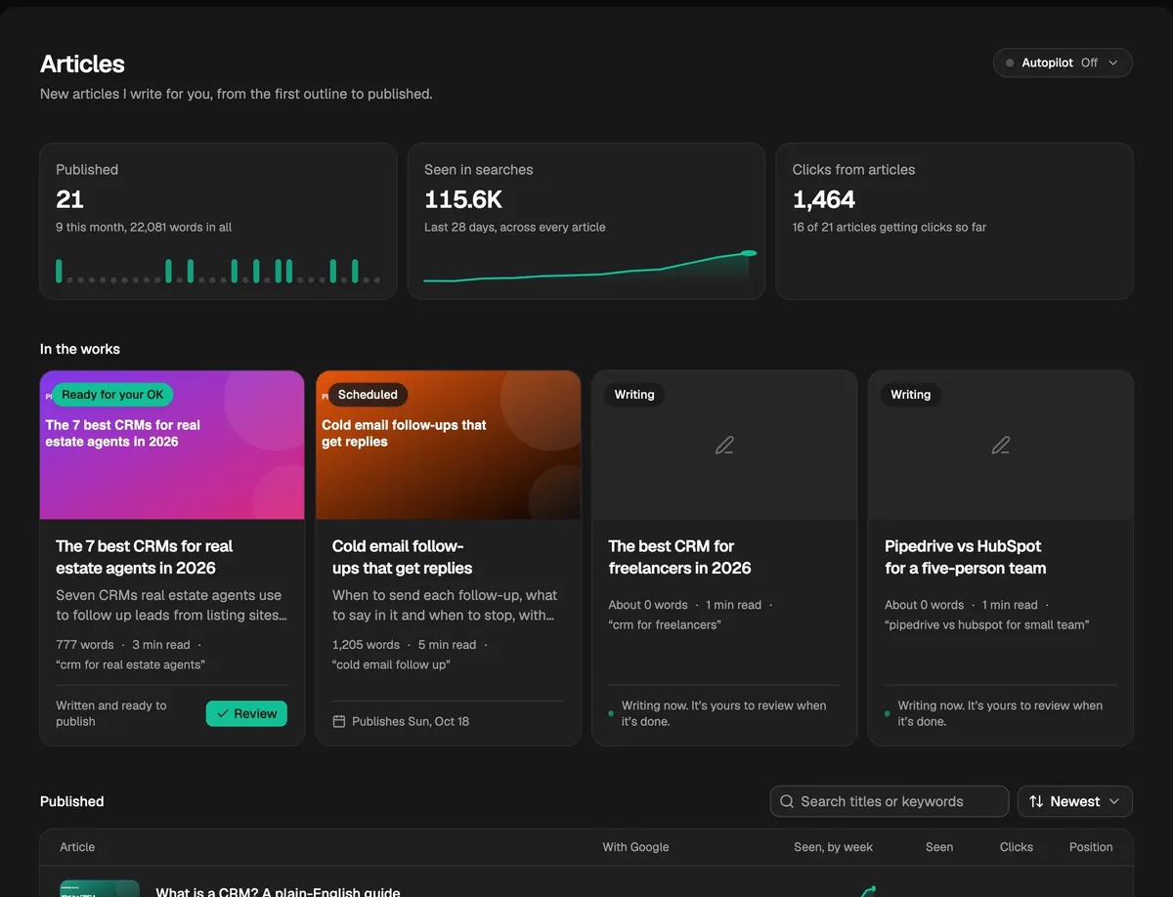The image size is (1173, 897).
Task: Click the Published bar chart sparkline
Action: [x=218, y=271]
